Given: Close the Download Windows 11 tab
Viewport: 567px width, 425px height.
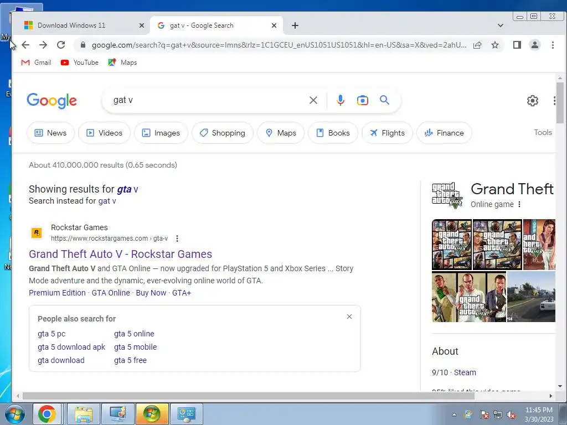Looking at the screenshot, I should point(142,25).
